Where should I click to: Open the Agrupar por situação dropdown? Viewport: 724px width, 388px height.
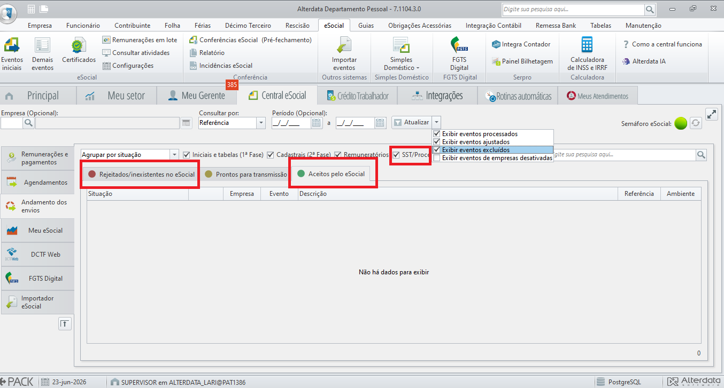coord(174,155)
